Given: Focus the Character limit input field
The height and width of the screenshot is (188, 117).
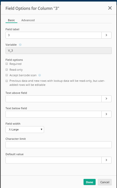Looking at the screenshot, I should tap(59, 145).
